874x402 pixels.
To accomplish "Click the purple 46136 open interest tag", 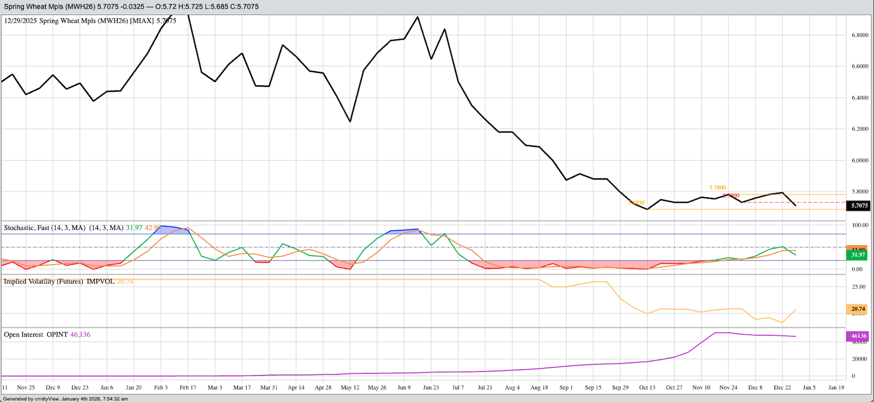I will tap(858, 336).
